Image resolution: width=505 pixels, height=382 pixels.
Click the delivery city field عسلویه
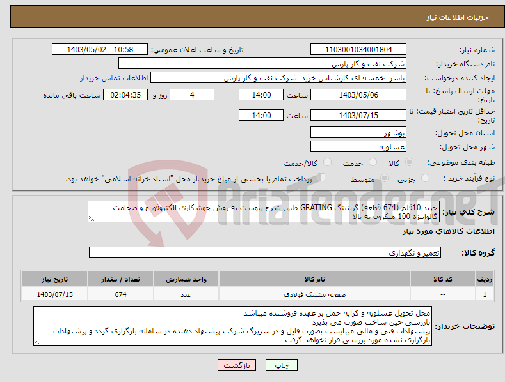[358, 147]
